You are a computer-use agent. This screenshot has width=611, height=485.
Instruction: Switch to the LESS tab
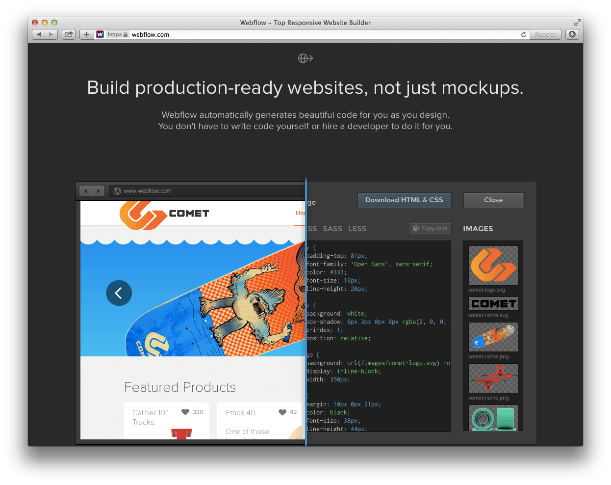[x=357, y=229]
